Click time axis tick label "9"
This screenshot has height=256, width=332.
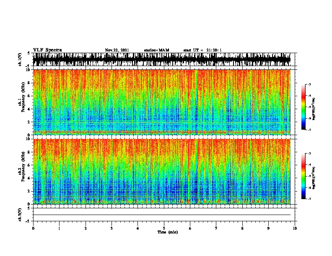click(x=268, y=228)
